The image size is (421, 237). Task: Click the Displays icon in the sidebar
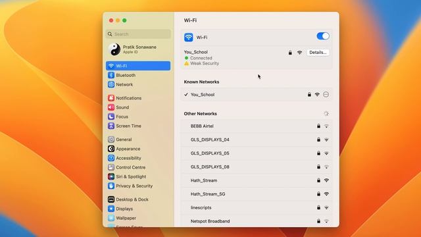[x=111, y=209]
